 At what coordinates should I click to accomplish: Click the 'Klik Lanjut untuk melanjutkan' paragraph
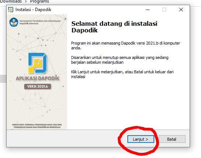(122, 74)
